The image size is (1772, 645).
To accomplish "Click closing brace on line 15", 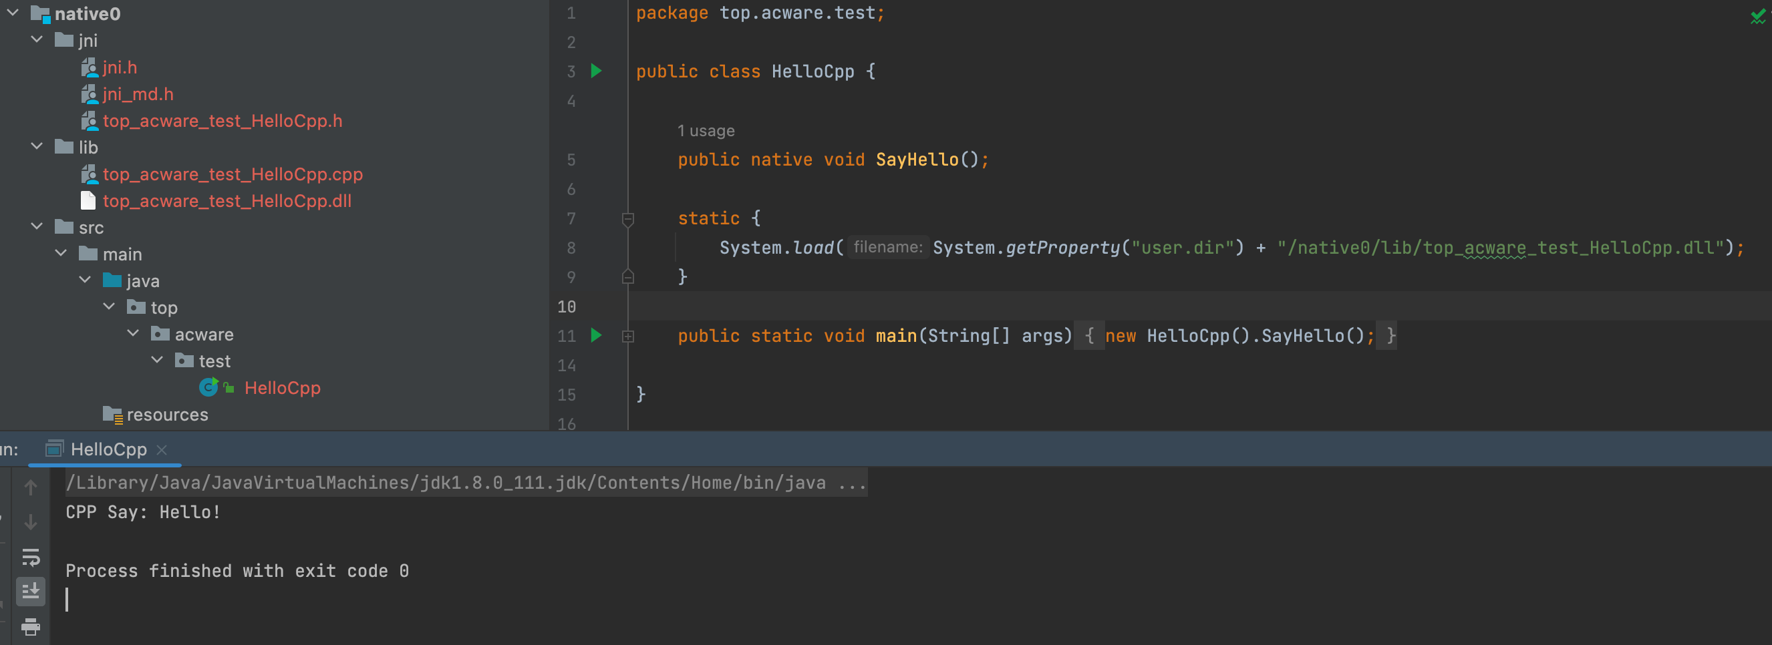I will click(640, 394).
